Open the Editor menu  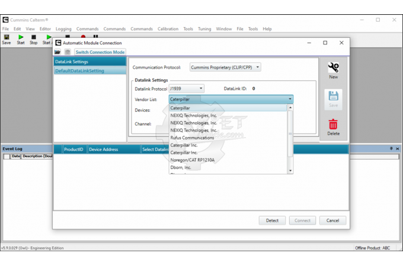(x=45, y=29)
